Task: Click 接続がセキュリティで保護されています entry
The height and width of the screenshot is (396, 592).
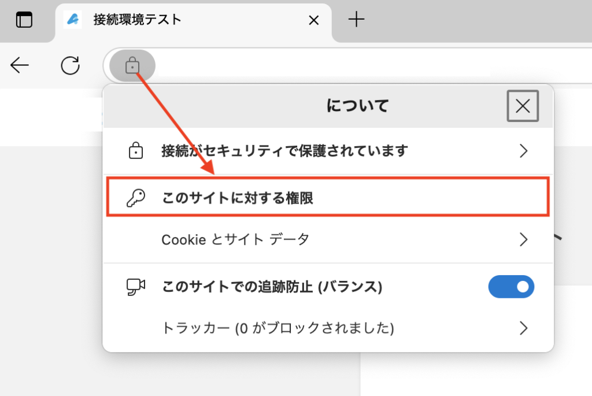Action: click(284, 151)
